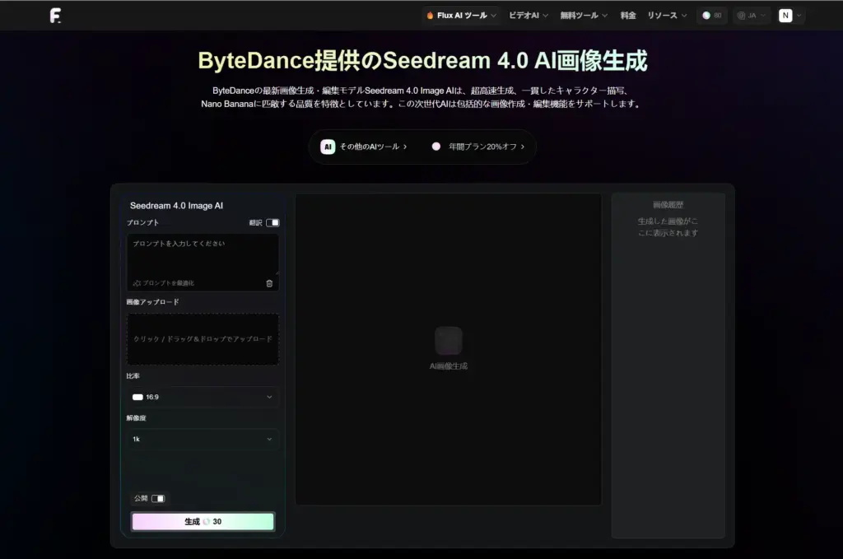The image size is (843, 559).
Task: Click the N user avatar
Action: [x=785, y=16]
